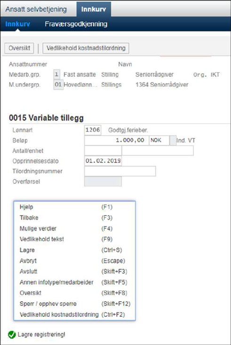Image resolution: width=231 pixels, height=345 pixels.
Task: Select Mulige verdier (F4) menu entry
Action: 75,228
